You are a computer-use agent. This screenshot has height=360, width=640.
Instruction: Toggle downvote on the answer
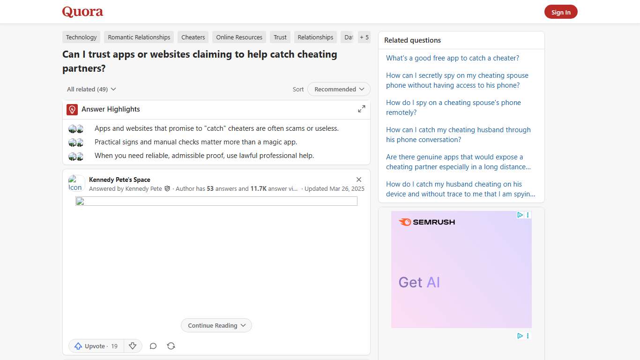click(x=133, y=345)
